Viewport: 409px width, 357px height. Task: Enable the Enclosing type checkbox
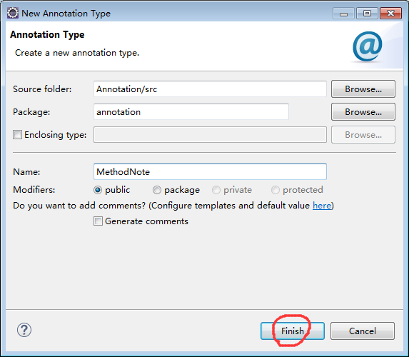pyautogui.click(x=17, y=135)
